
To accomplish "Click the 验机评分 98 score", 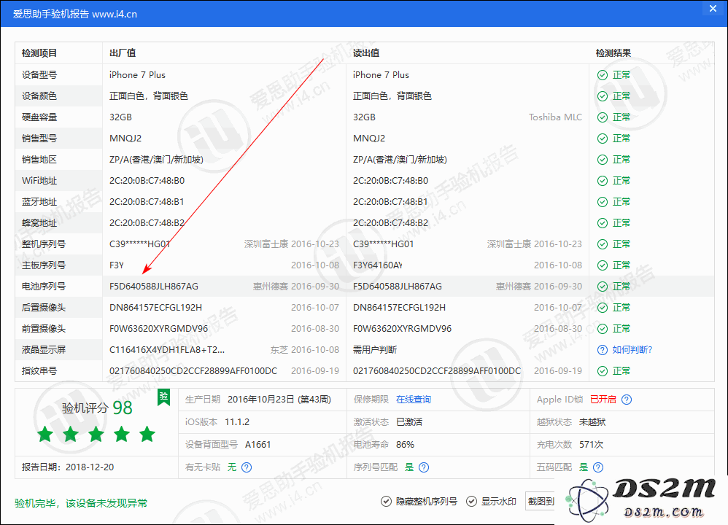I will [x=97, y=408].
